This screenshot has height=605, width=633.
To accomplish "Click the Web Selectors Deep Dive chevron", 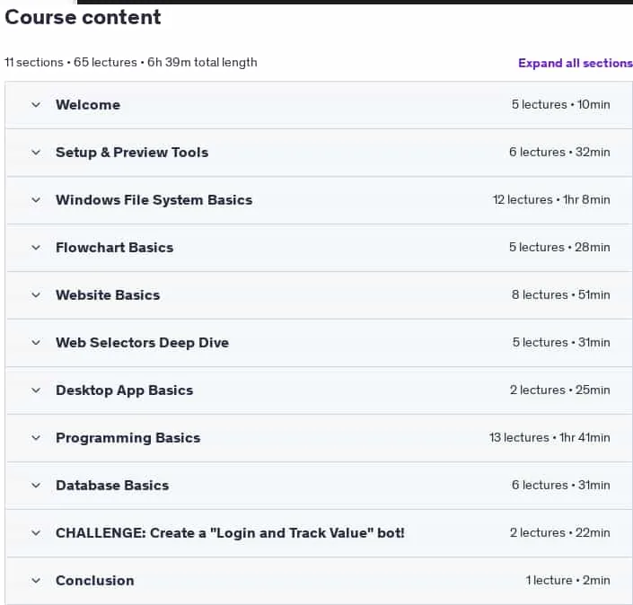I will point(36,343).
